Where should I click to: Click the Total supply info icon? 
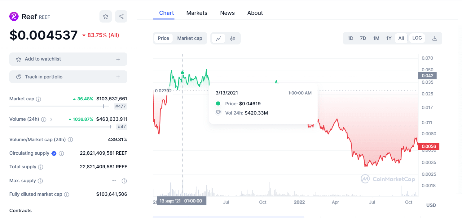pos(41,167)
